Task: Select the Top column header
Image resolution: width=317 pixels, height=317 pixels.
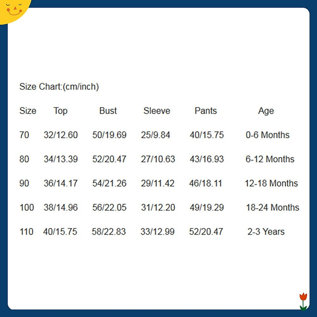Action: pyautogui.click(x=60, y=111)
